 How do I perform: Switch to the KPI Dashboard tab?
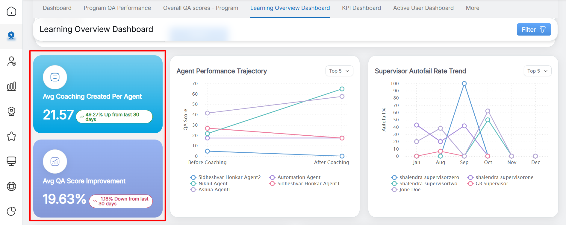(361, 8)
